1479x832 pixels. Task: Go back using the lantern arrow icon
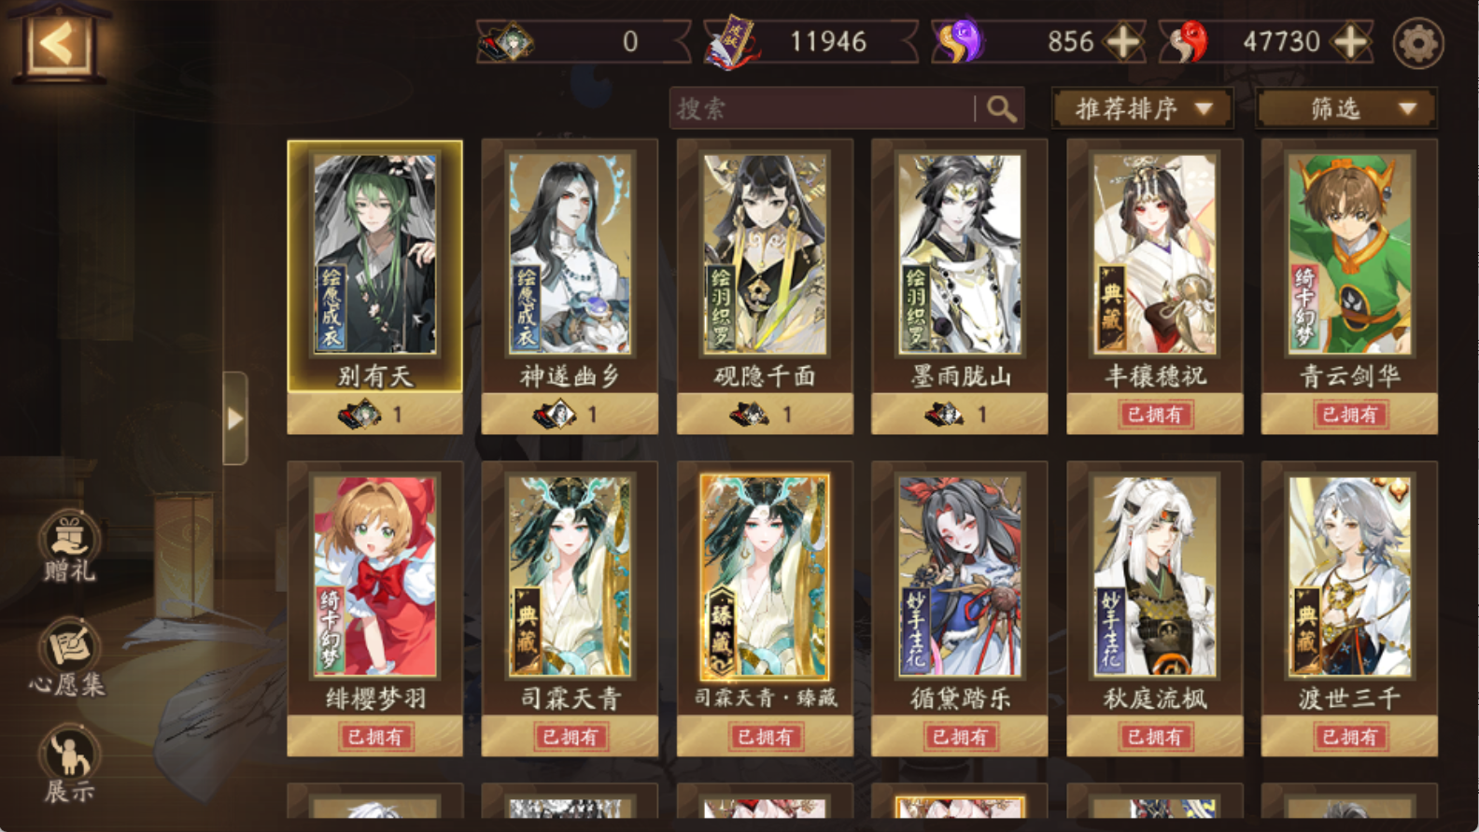(57, 43)
